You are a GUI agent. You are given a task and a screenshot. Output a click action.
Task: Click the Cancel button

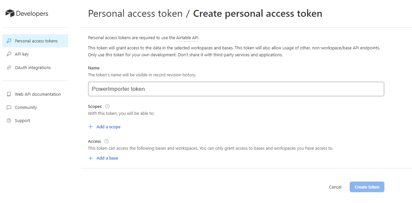click(335, 187)
